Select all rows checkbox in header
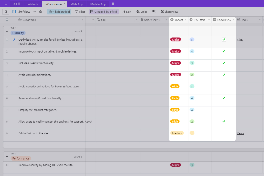This screenshot has height=176, width=264. [x=7, y=19]
